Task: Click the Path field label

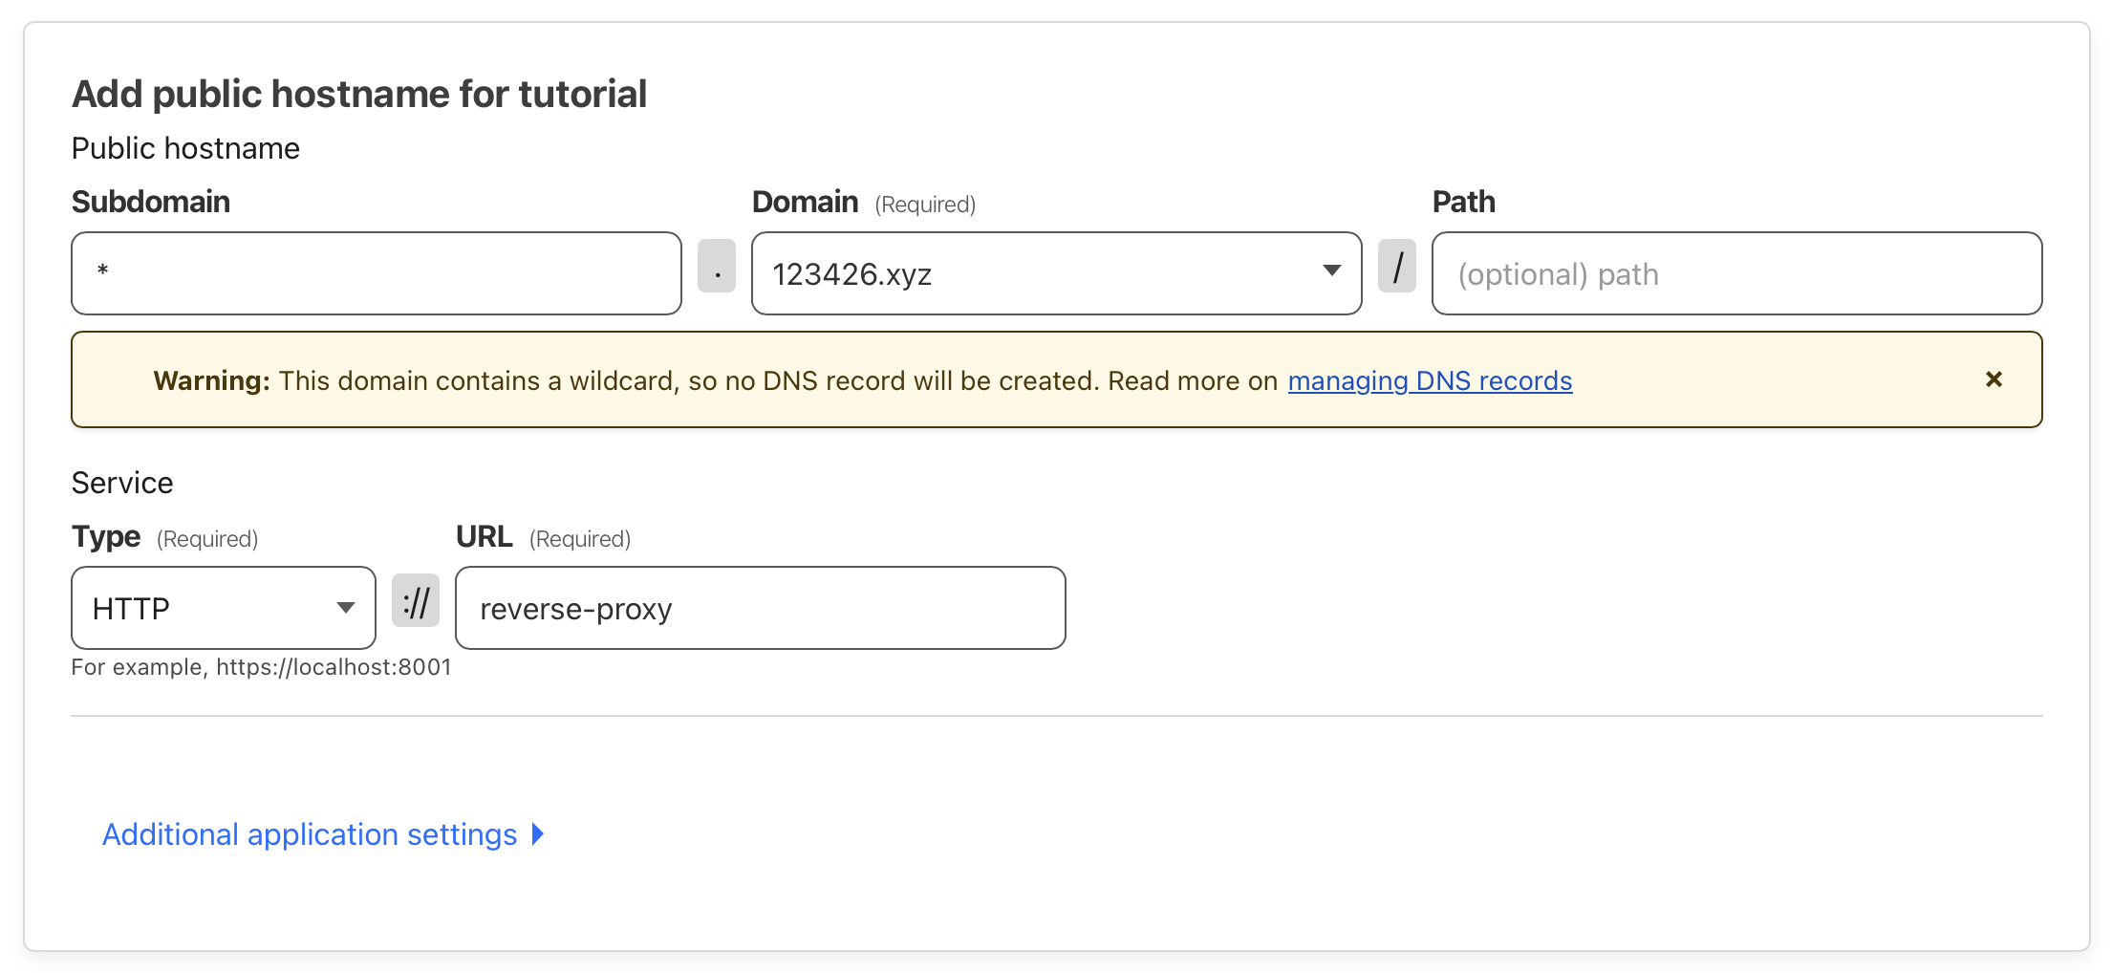Action: coord(1463,202)
